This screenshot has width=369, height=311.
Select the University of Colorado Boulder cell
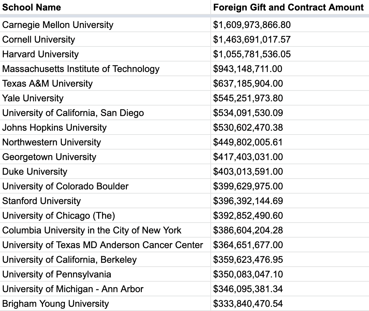[65, 186]
